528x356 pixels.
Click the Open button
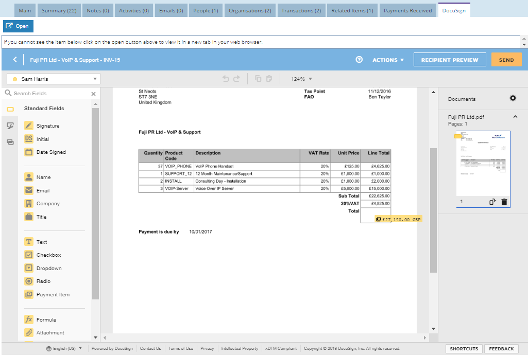pyautogui.click(x=18, y=26)
